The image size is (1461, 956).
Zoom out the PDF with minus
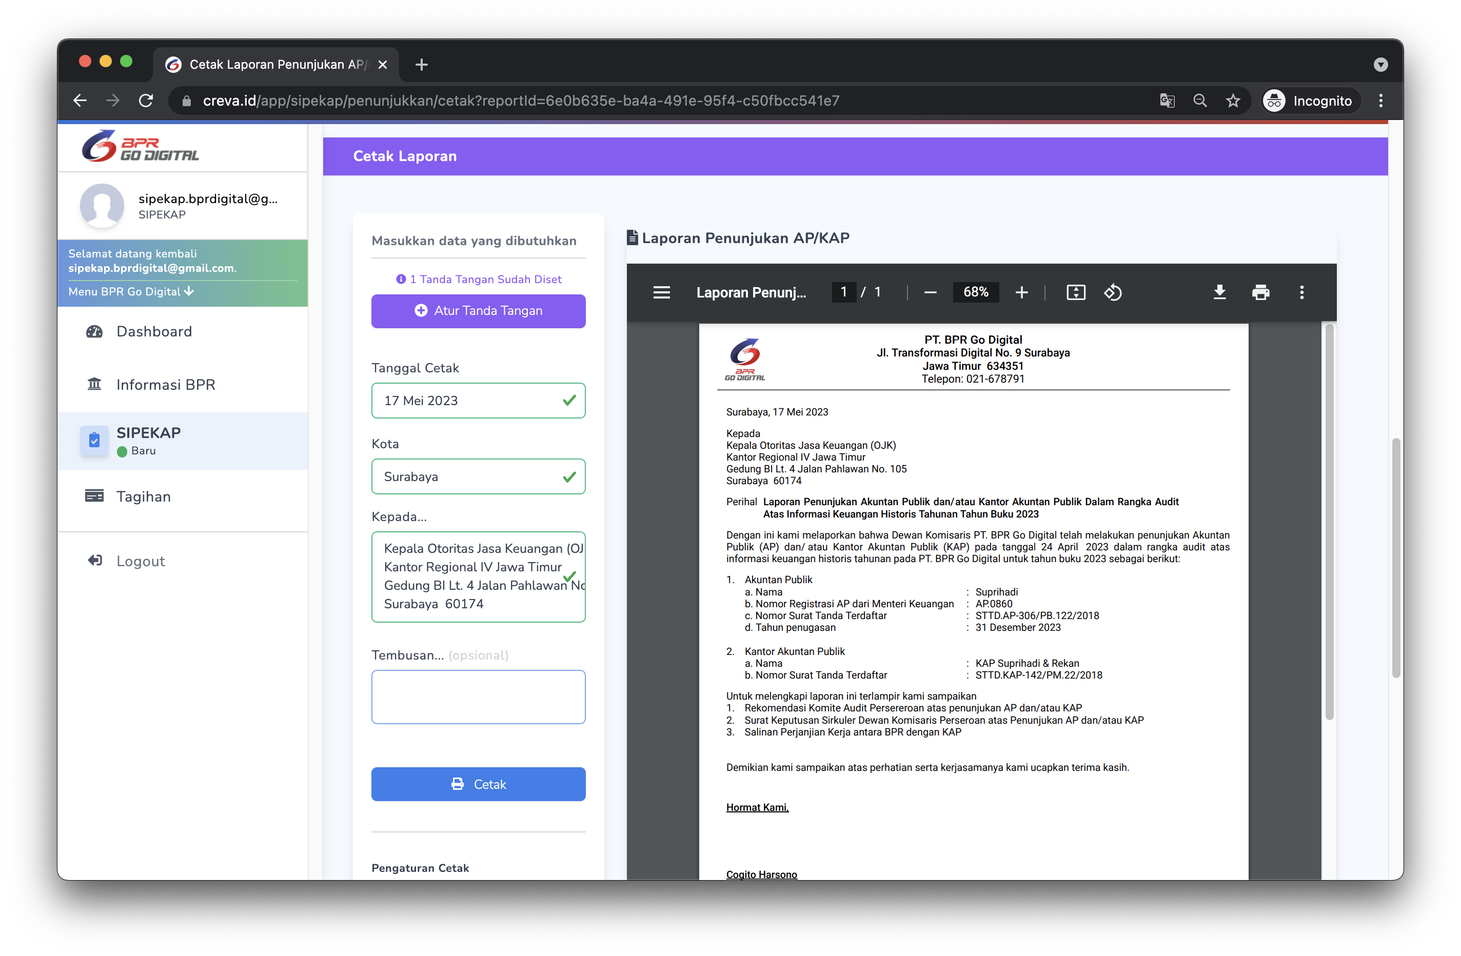pos(930,293)
